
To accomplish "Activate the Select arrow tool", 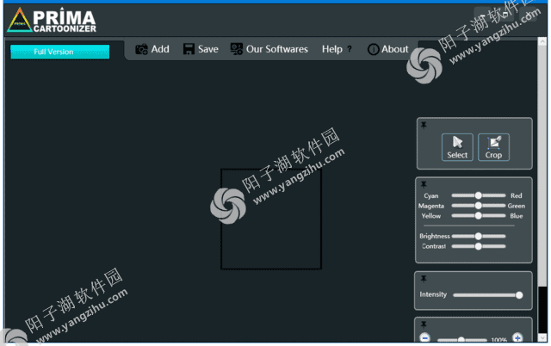I will (457, 147).
